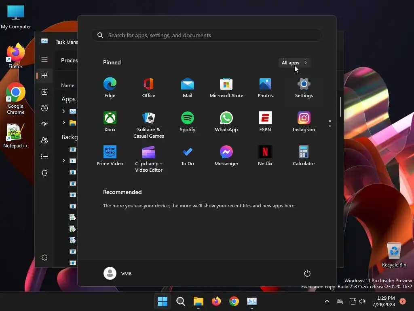This screenshot has width=414, height=311.
Task: Open clock and date flyout
Action: click(x=384, y=301)
